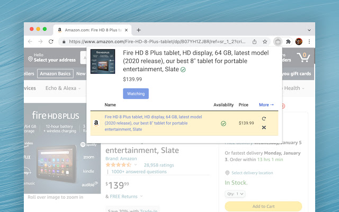The width and height of the screenshot is (339, 212).
Task: Close the Amazon Fire HD 8 tab
Action: 126,30
